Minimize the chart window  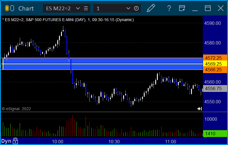click(195, 11)
